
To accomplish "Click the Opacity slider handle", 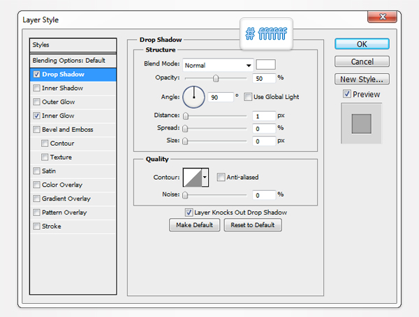I will point(216,77).
